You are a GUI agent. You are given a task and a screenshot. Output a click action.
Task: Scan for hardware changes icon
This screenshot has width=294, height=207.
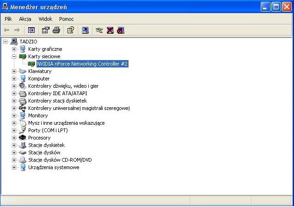pos(85,30)
